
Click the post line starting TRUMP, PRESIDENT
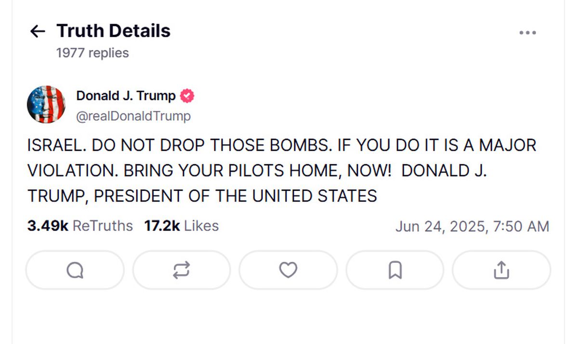pos(202,196)
